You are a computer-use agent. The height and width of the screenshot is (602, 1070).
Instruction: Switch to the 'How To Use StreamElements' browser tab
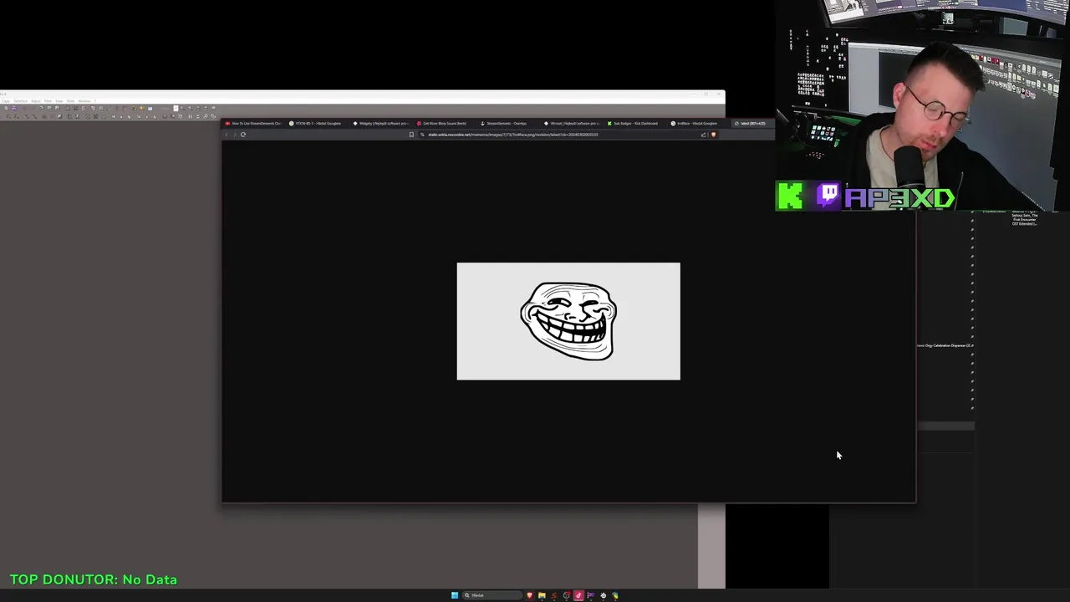click(254, 123)
